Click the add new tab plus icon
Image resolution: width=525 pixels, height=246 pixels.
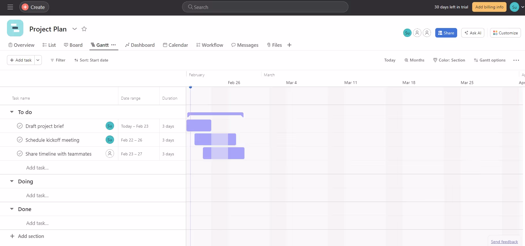(x=289, y=45)
